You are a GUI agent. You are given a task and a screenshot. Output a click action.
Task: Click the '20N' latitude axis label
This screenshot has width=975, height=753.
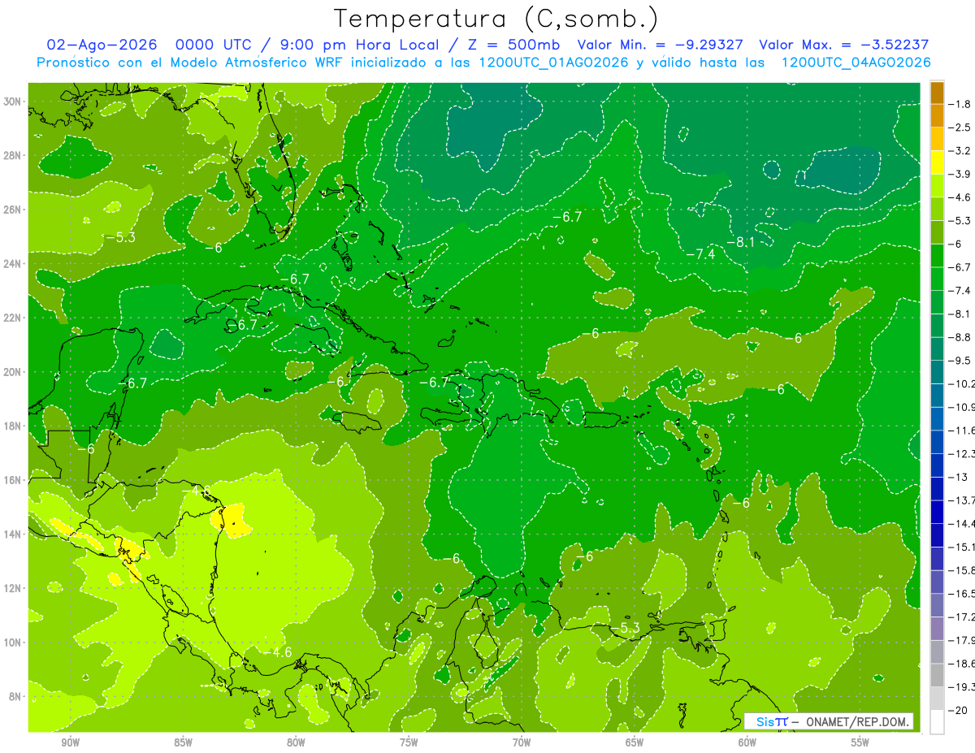tap(12, 372)
